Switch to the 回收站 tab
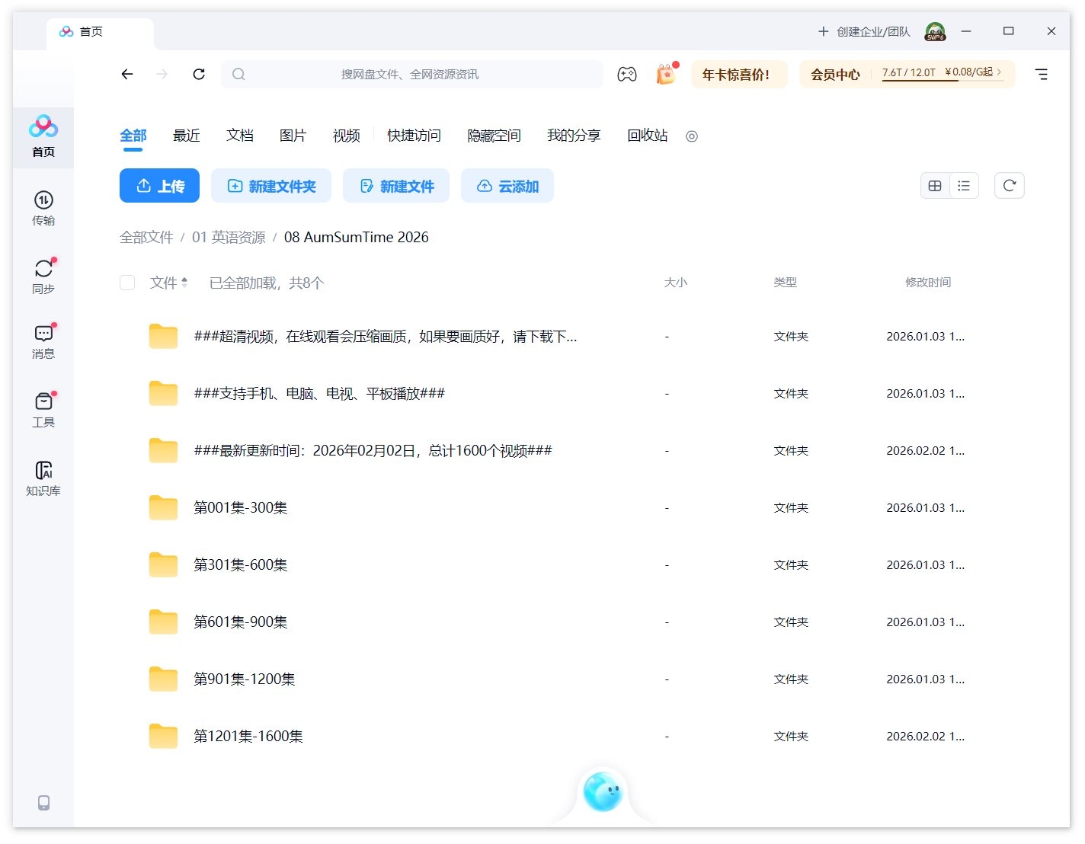 click(646, 136)
